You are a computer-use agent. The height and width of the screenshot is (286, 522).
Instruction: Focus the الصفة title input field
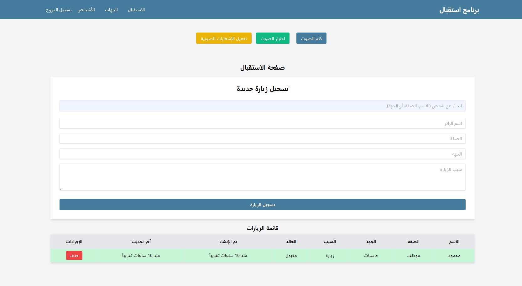262,138
